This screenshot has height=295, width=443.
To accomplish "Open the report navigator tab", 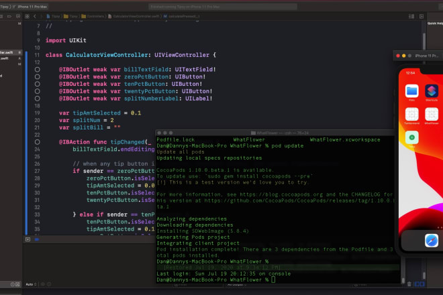I will pos(18,16).
